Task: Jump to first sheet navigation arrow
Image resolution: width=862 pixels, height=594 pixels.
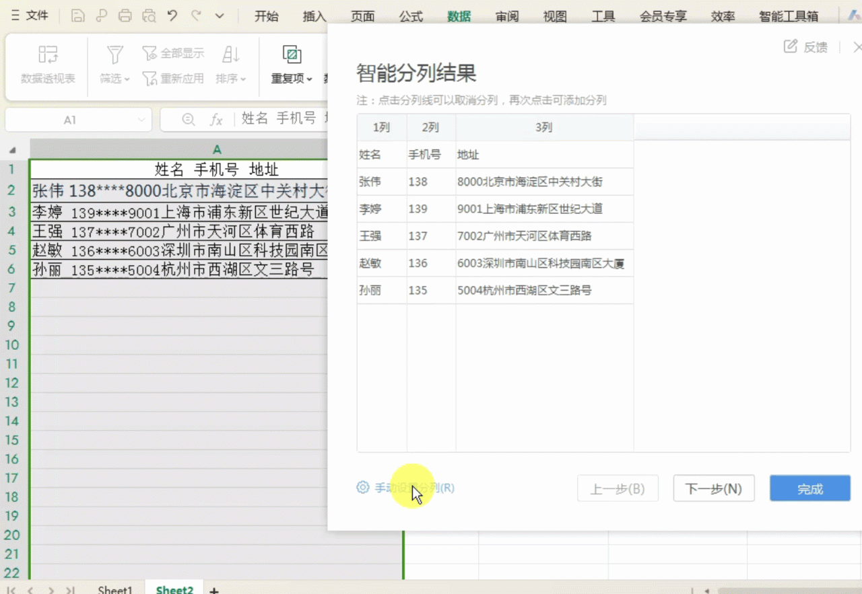Action: point(11,591)
